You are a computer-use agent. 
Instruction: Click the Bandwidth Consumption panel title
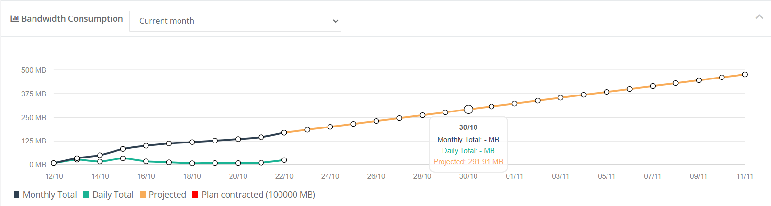[x=72, y=19]
